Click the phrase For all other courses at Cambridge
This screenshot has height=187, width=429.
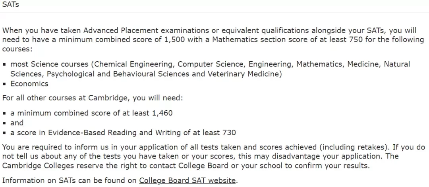[66, 98]
